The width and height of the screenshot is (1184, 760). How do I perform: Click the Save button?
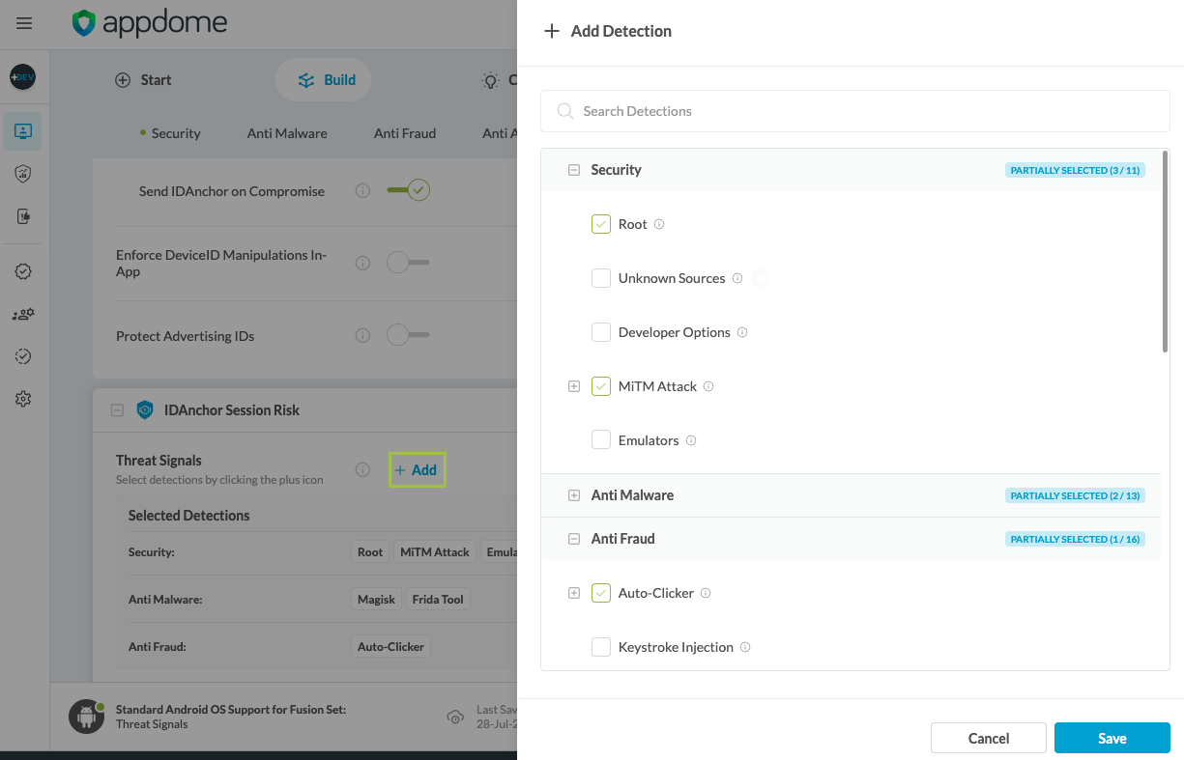(x=1112, y=738)
